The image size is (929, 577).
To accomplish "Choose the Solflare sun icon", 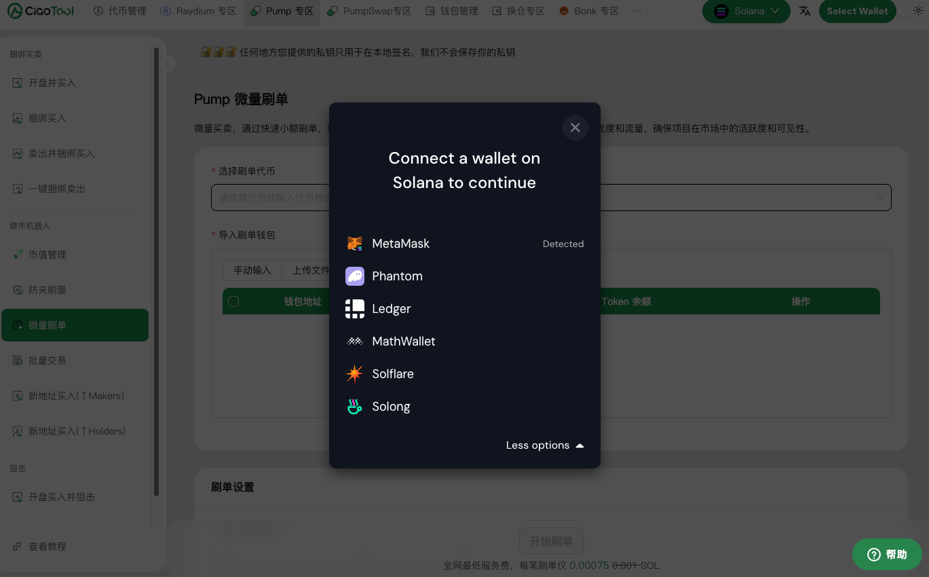I will click(355, 374).
